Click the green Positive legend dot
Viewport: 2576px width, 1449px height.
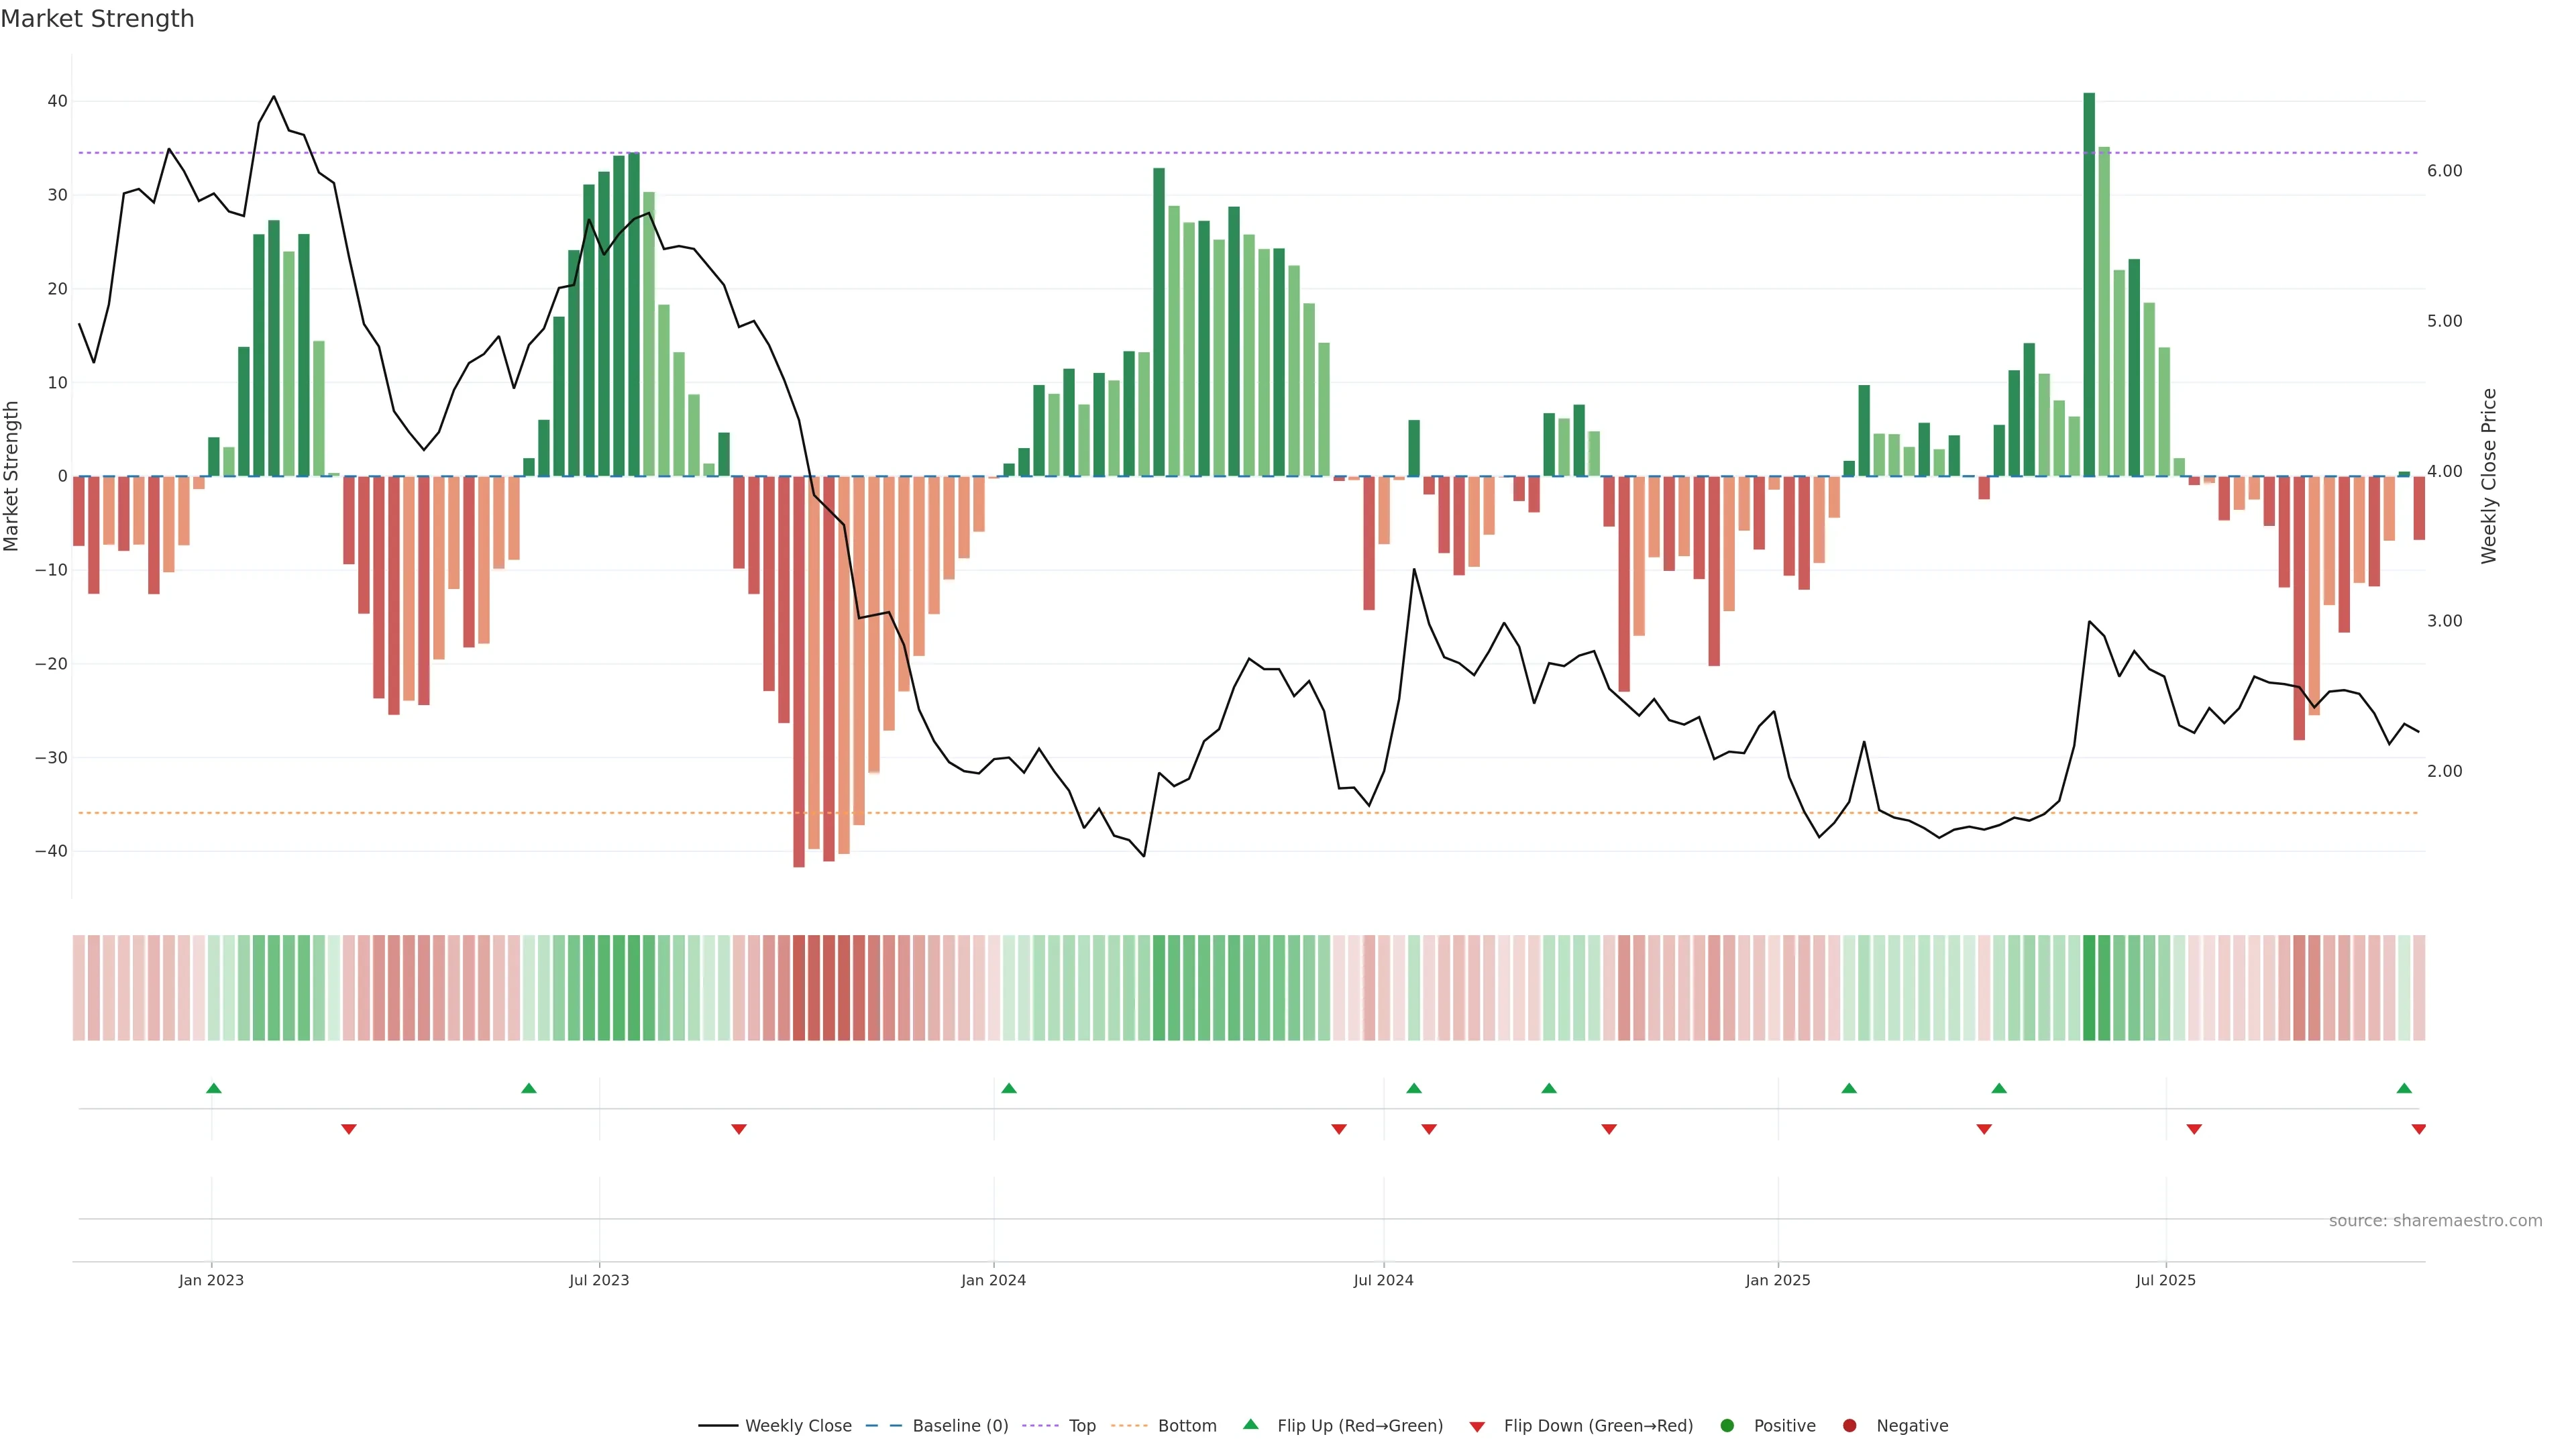1727,1426
